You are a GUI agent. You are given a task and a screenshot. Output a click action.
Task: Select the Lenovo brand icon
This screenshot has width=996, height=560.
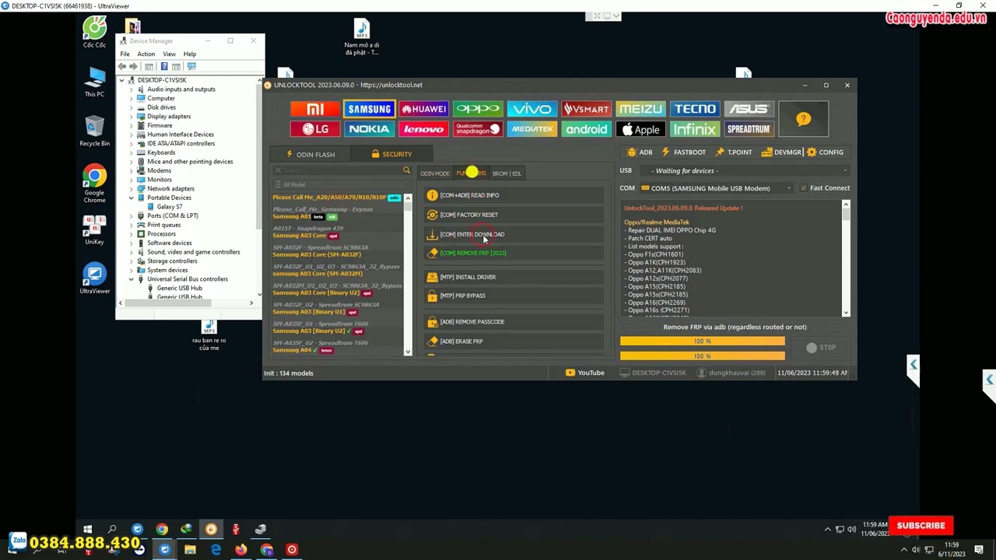click(x=423, y=129)
